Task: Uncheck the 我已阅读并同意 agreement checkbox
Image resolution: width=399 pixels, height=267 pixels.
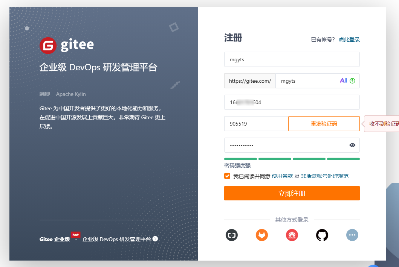Action: coord(227,176)
